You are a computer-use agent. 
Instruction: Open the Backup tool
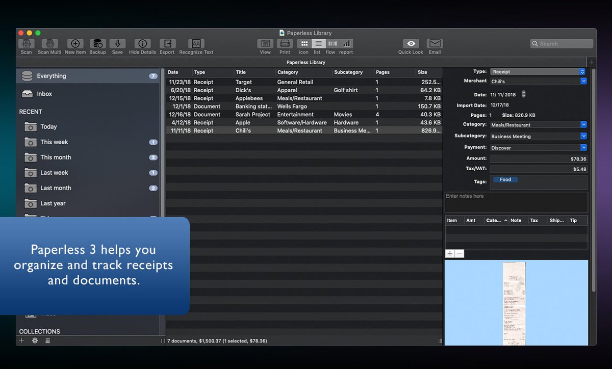click(97, 44)
